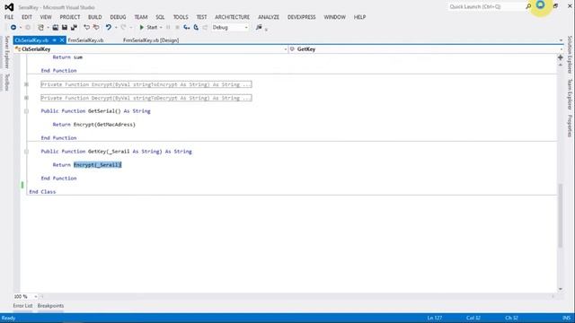575x323 pixels.
Task: Open the Toolbox side tab
Action: 6,82
